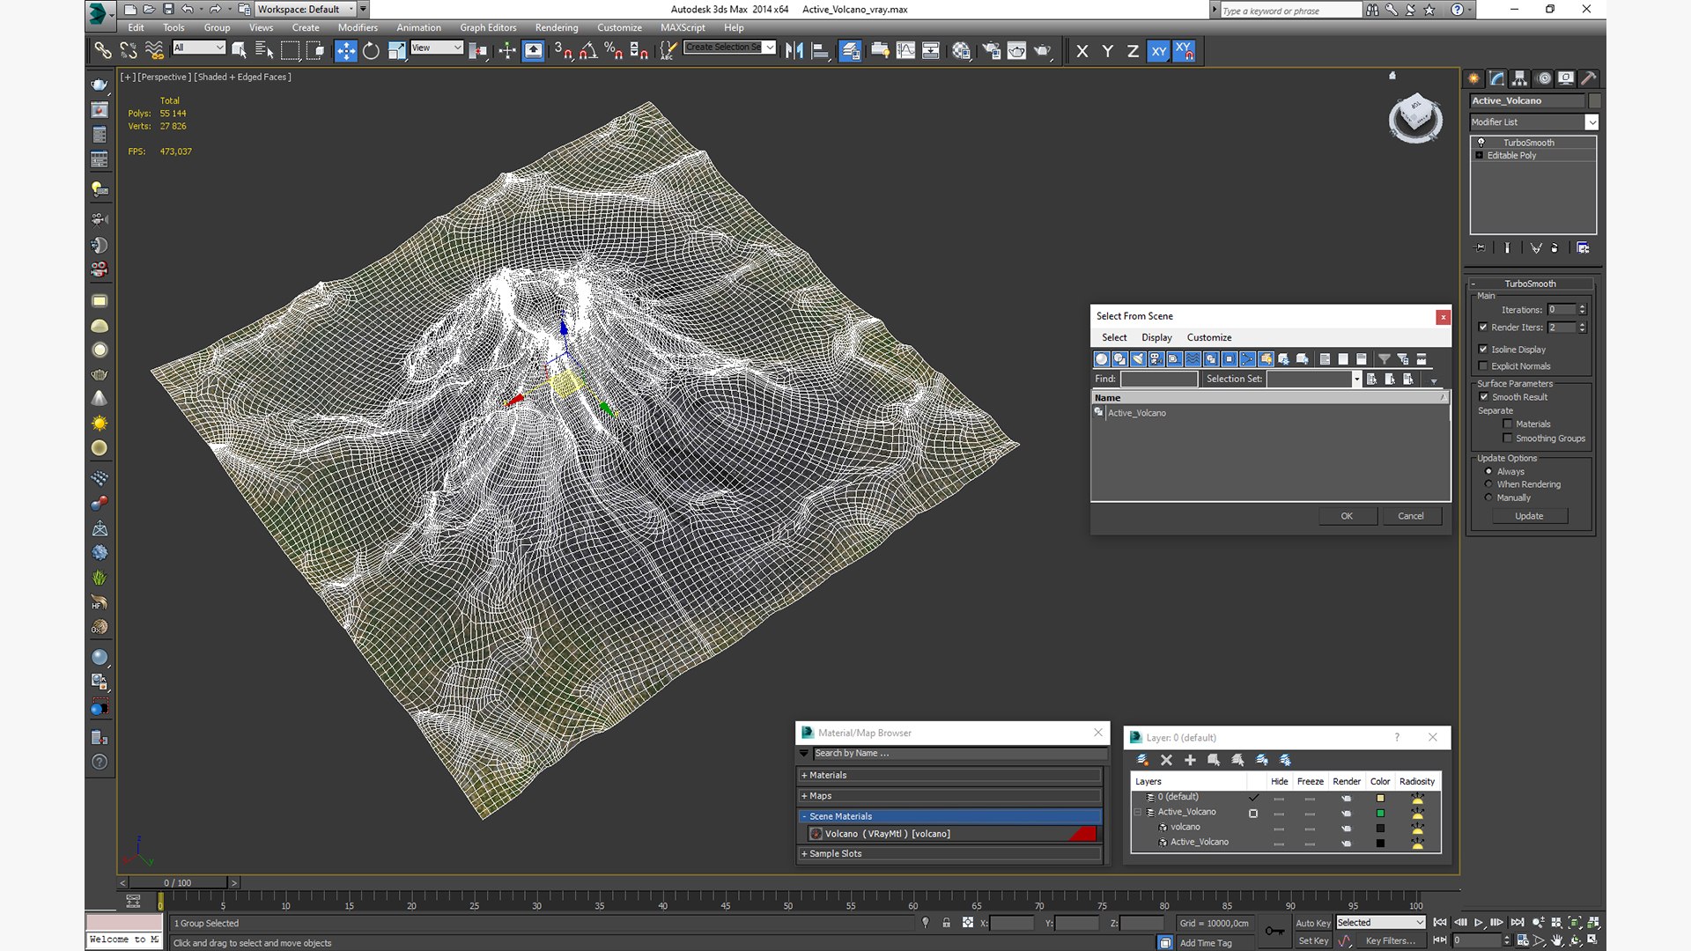Enable Separate by Smoothing Groups checkbox

(1508, 439)
